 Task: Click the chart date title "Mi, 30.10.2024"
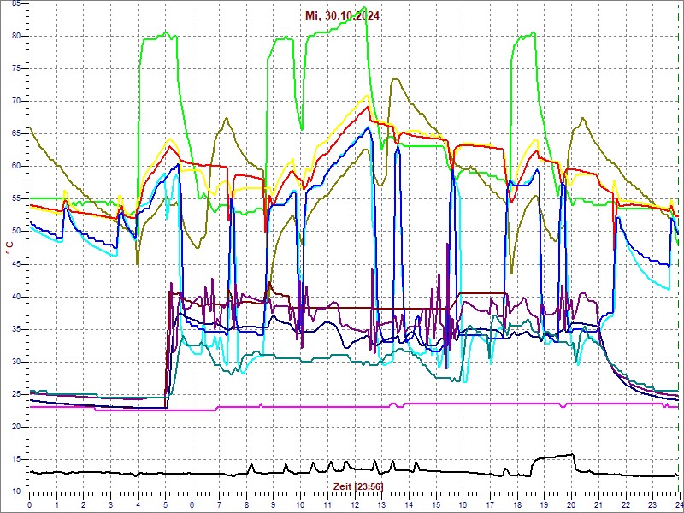[342, 16]
